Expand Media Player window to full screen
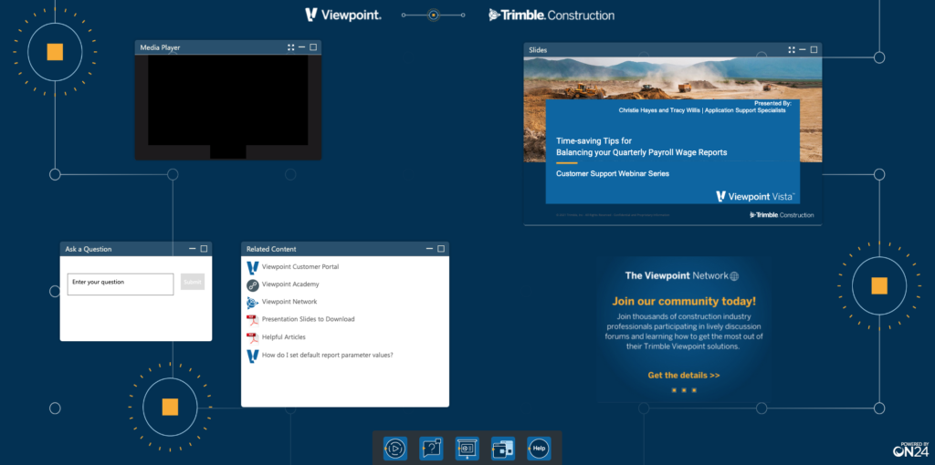This screenshot has width=935, height=465. coord(291,47)
